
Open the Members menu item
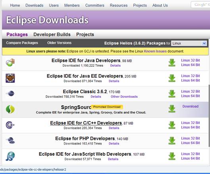(x=72, y=5)
